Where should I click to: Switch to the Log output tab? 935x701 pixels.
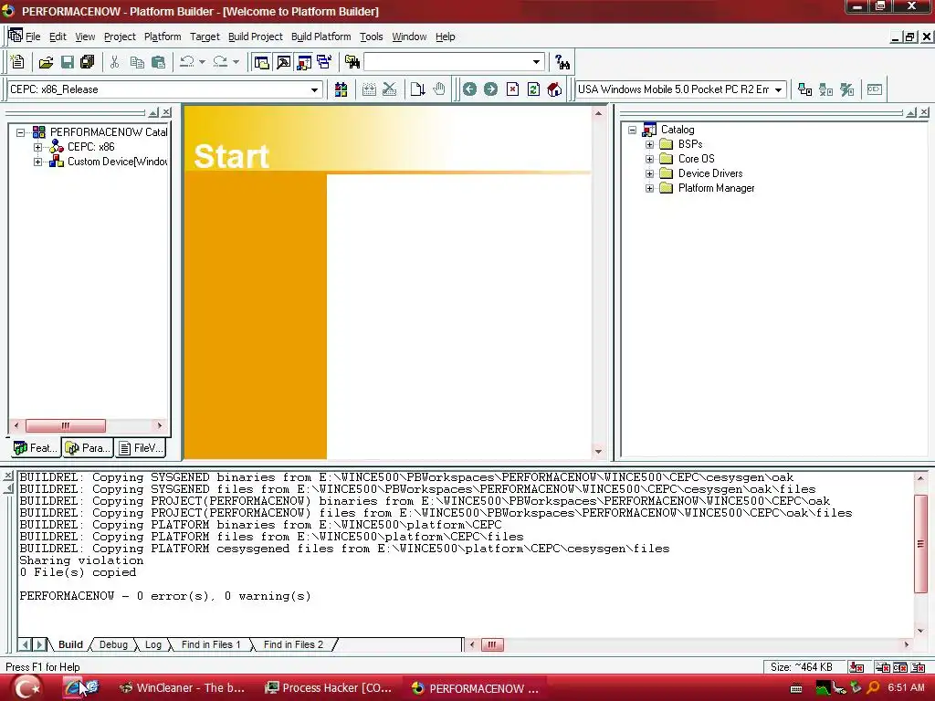[153, 645]
